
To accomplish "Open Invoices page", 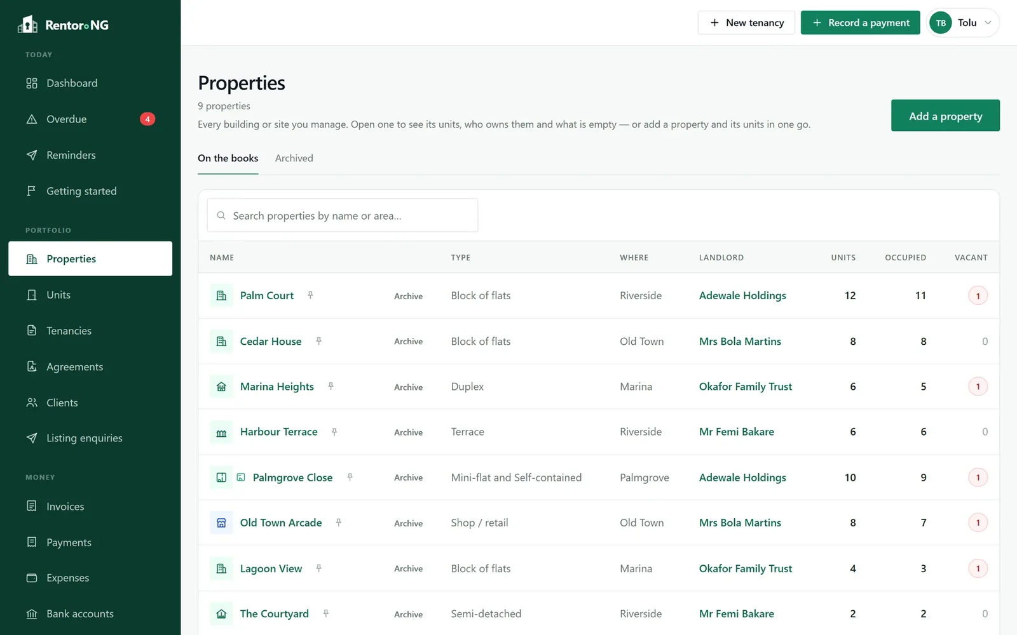I will 90,506.
